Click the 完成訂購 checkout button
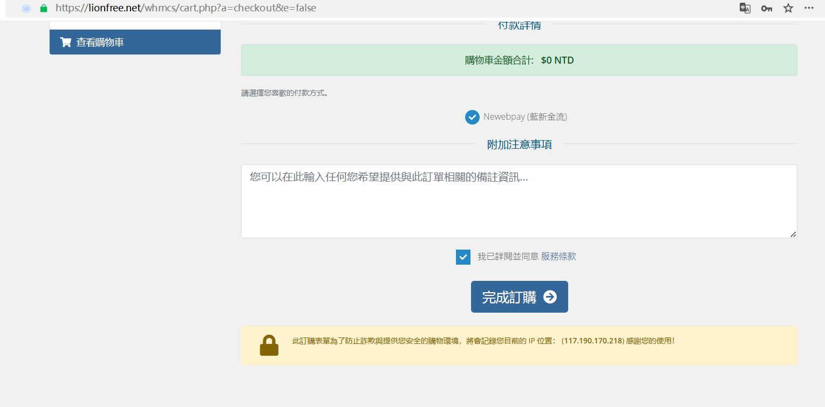This screenshot has height=407, width=825. click(520, 296)
